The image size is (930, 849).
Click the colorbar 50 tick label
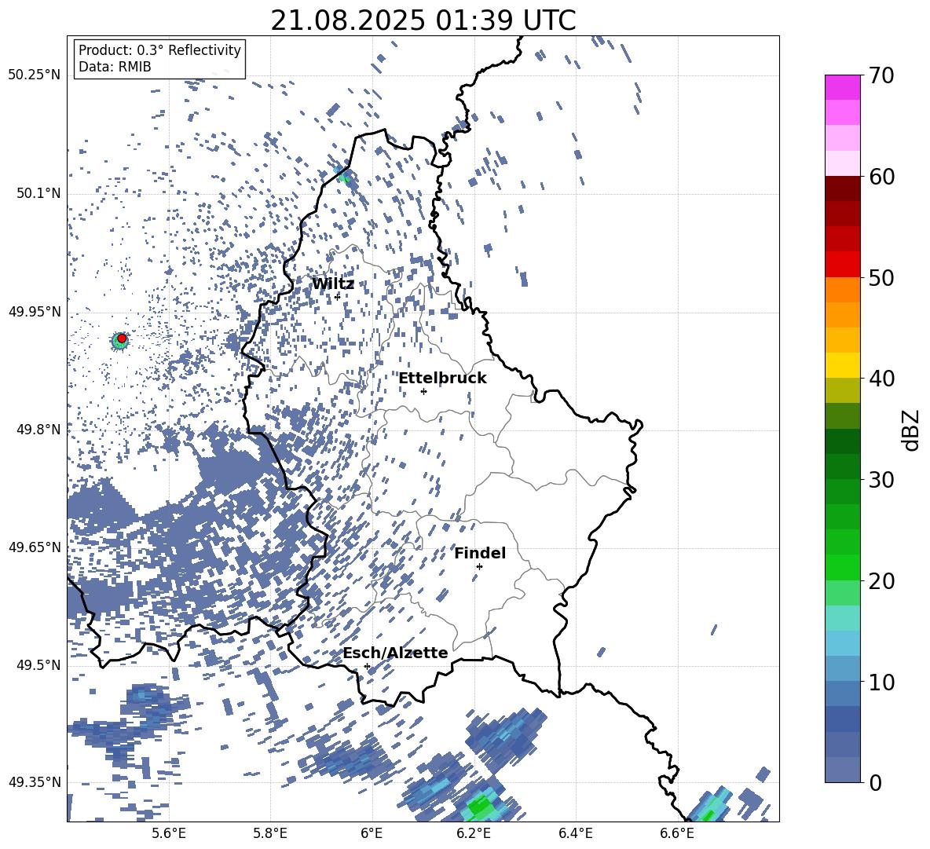(882, 278)
